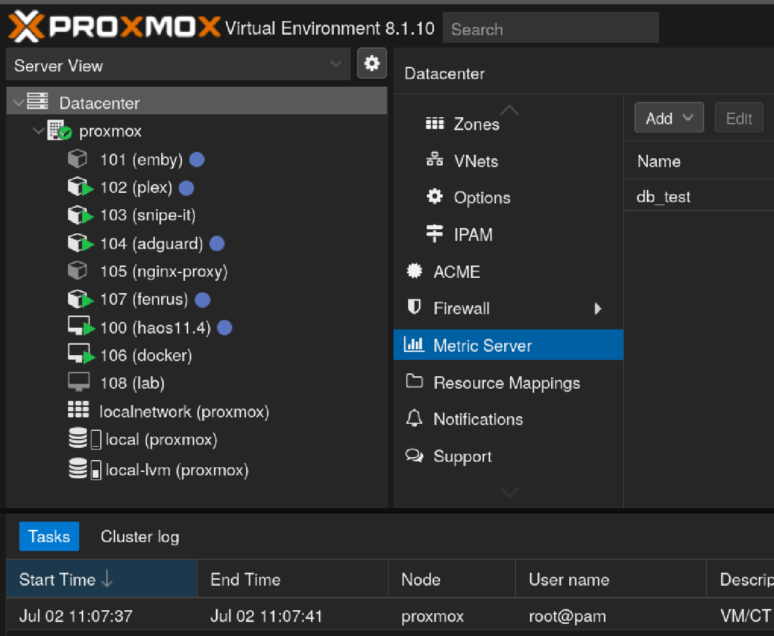This screenshot has height=636, width=774.
Task: Open Resource Mappings folder icon
Action: click(414, 382)
